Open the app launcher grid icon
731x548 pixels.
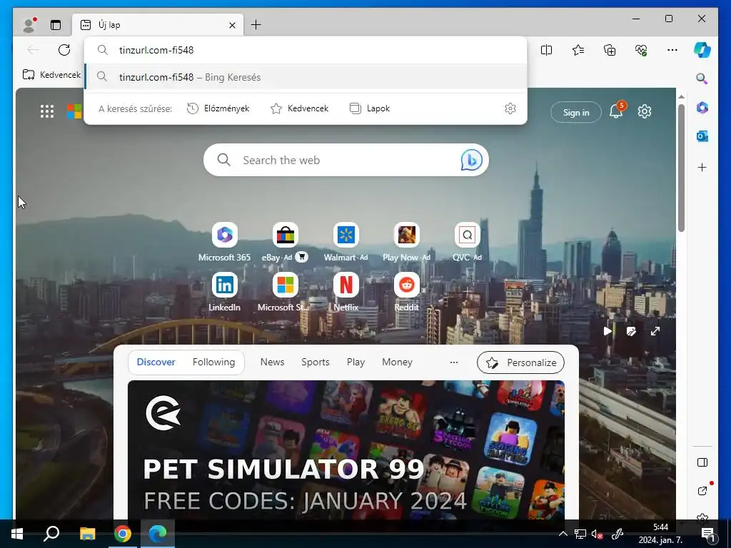pos(46,111)
